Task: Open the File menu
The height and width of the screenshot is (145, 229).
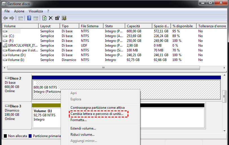Action: tap(7, 11)
